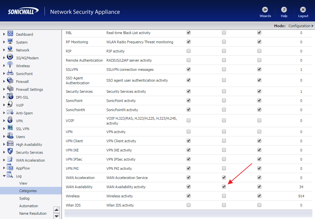Click the Help question mark icon

284,10
